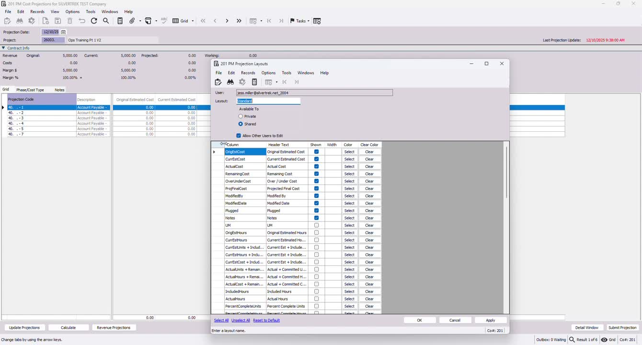
Task: Click the last record double-arrow in main toolbar
Action: tap(239, 21)
